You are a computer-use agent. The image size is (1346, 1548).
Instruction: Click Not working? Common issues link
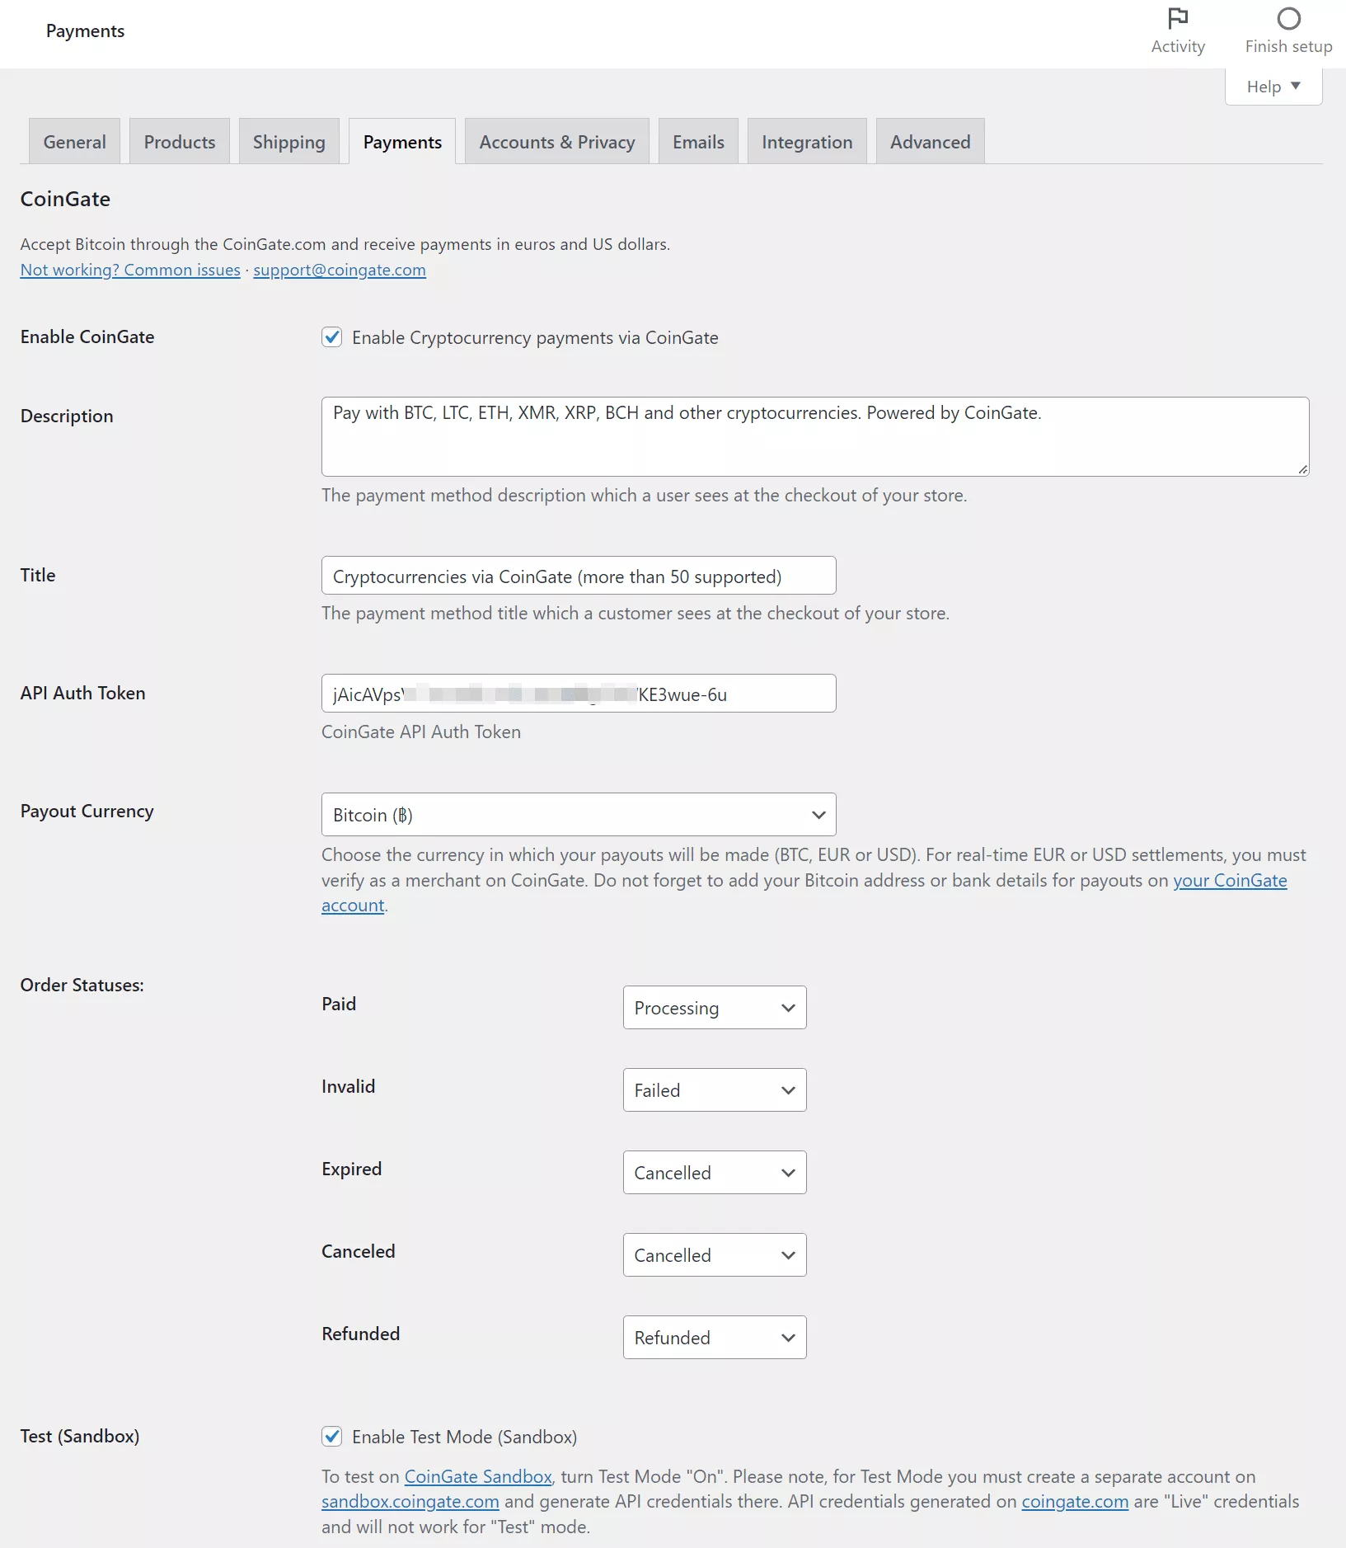(130, 270)
